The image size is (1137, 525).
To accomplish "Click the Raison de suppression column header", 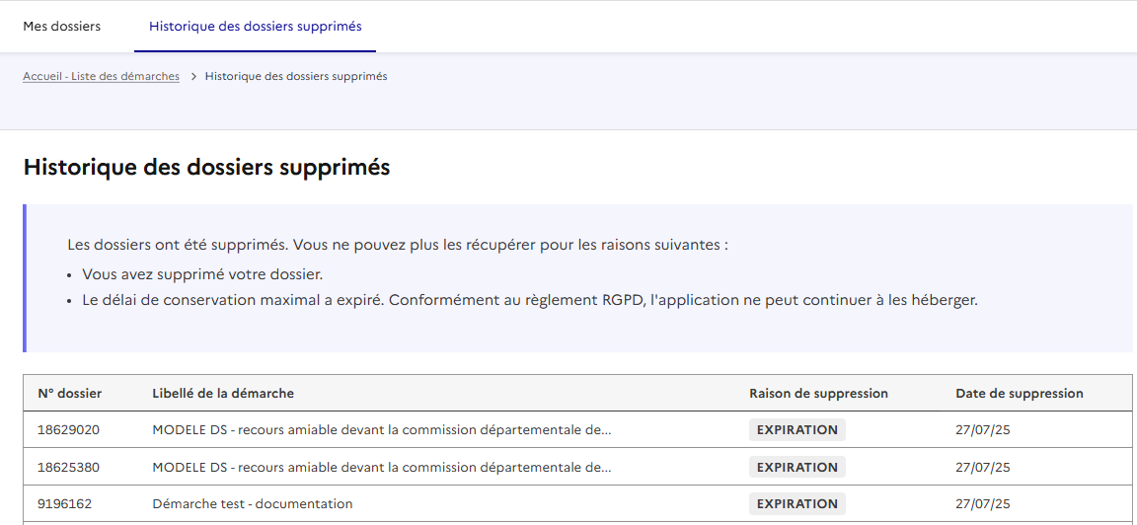I will tap(818, 394).
